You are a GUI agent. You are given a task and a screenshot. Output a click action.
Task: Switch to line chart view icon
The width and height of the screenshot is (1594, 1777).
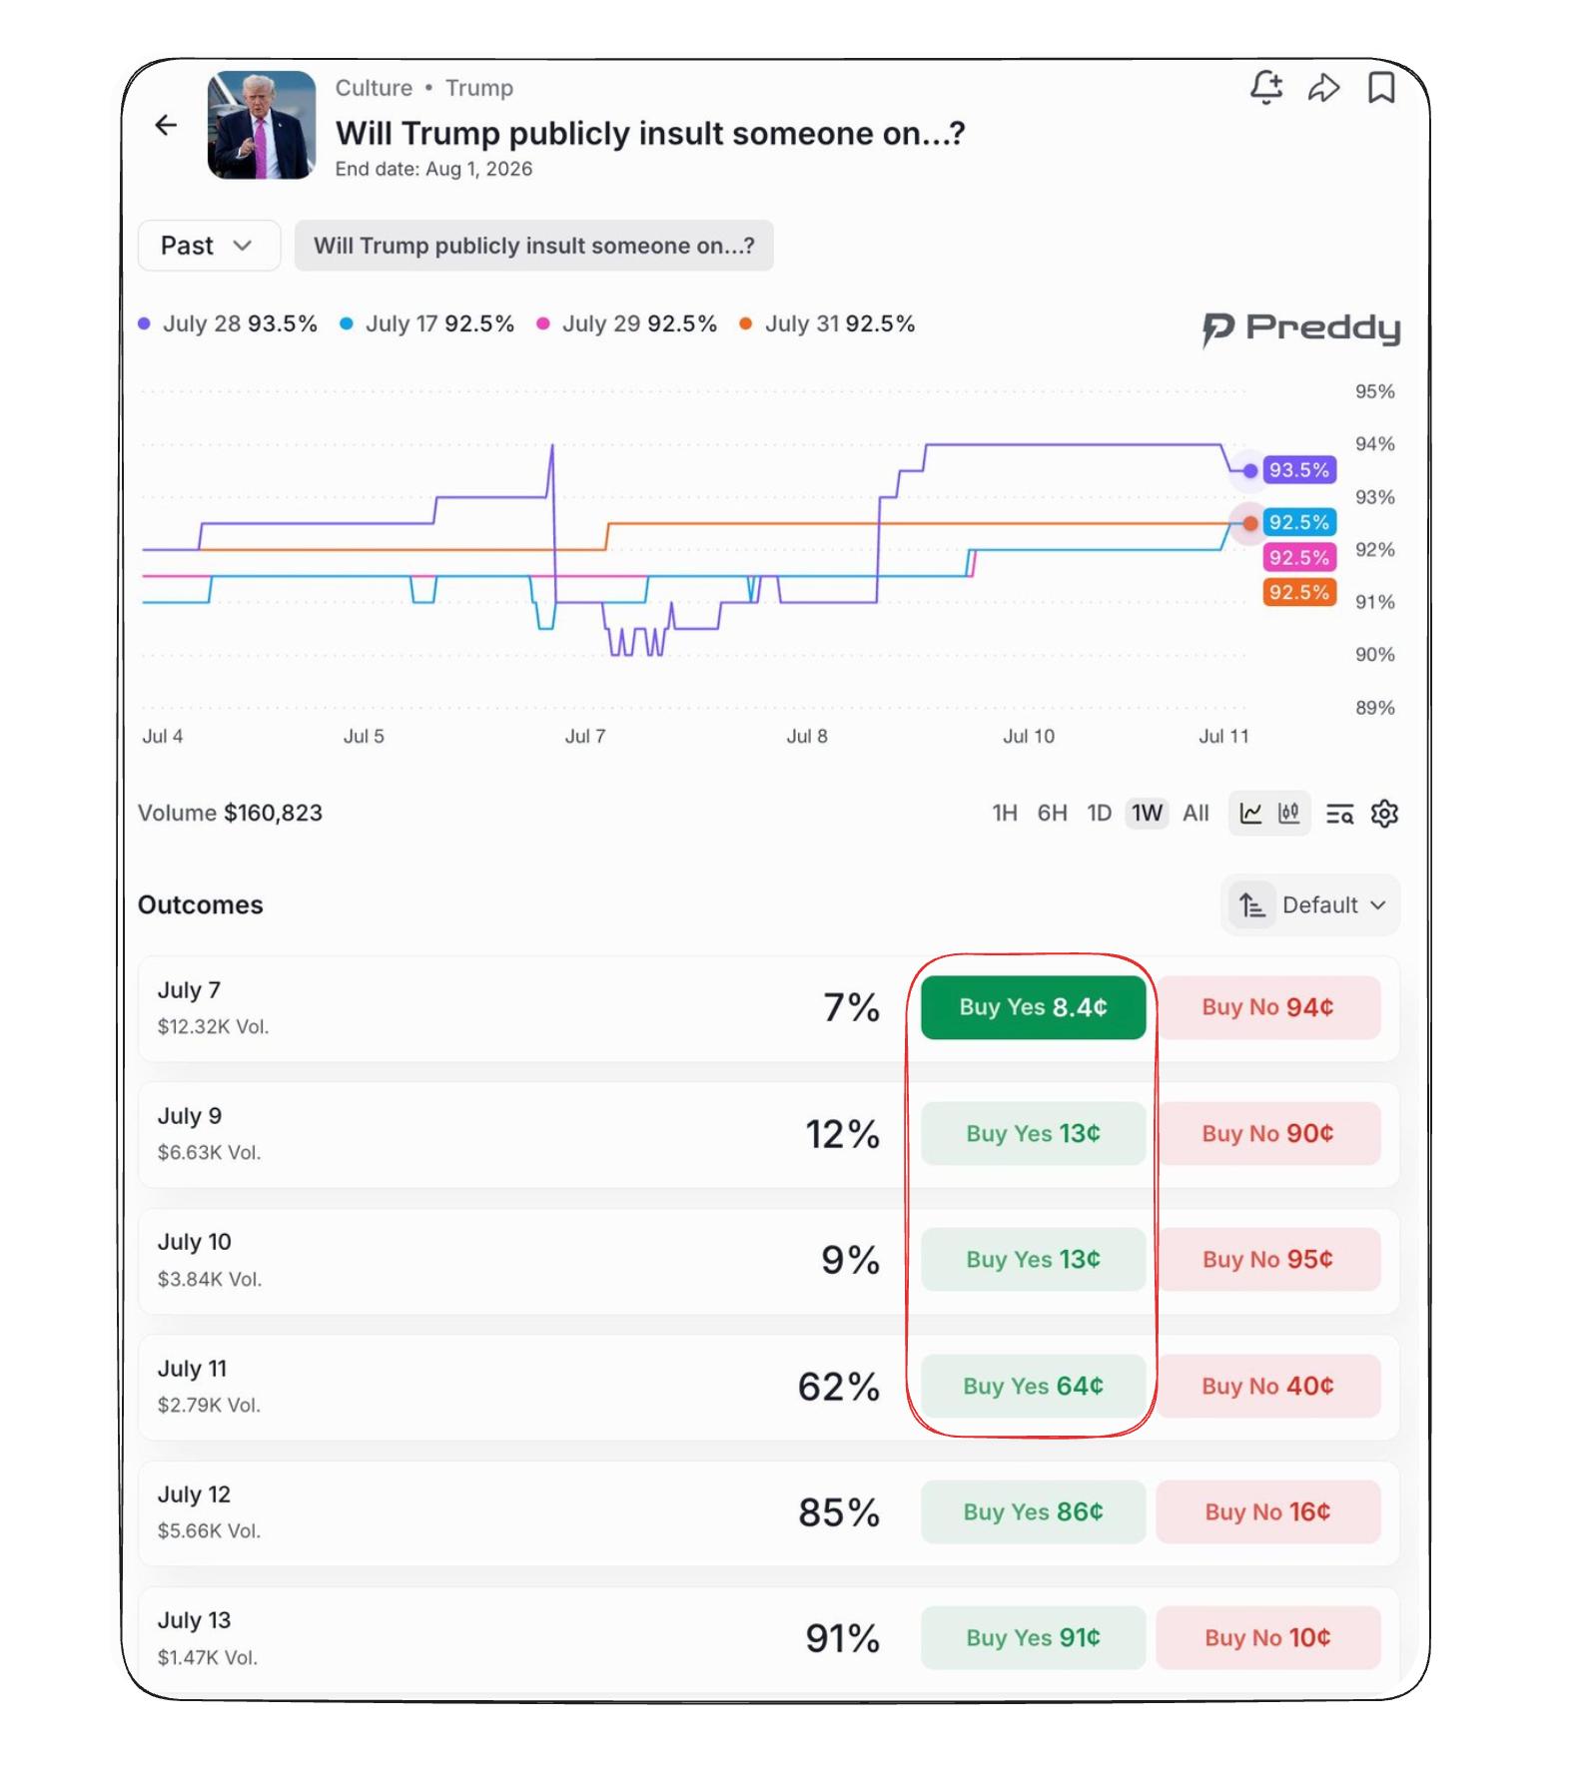pos(1250,814)
